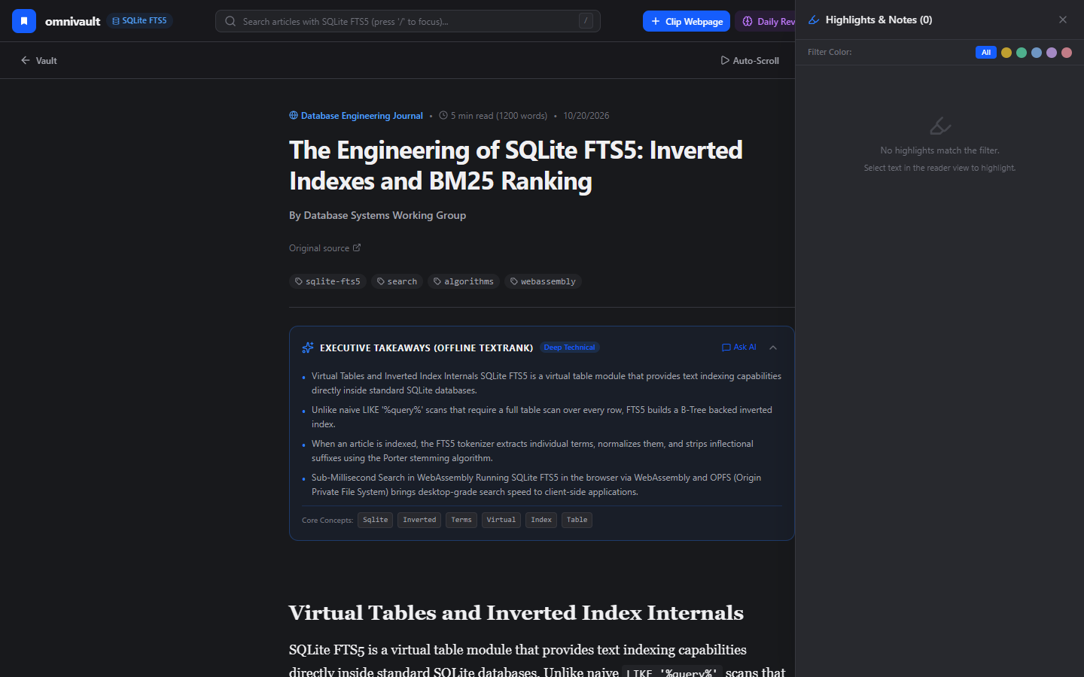
Task: Open Daily Review
Action: coord(766,21)
